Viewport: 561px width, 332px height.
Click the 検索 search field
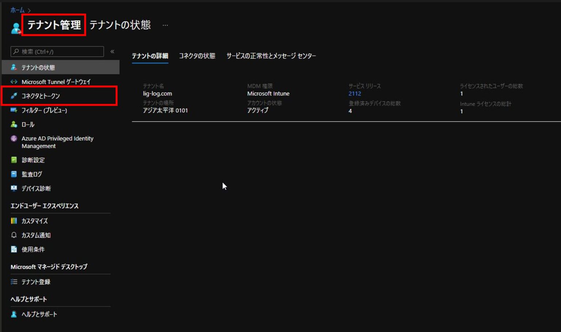click(57, 51)
